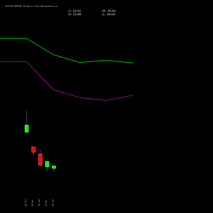Image resolution: width=213 pixels, height=213 pixels.
Task: Click the 23 Oct date axis label
Action: point(32,203)
